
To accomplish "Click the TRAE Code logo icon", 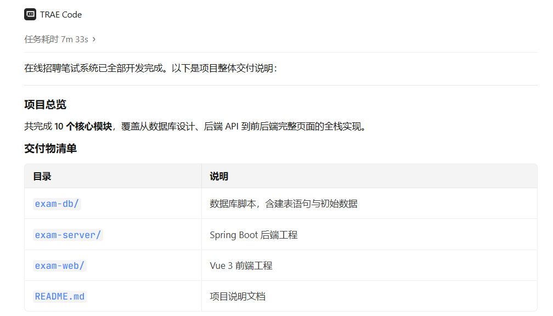I will point(30,14).
